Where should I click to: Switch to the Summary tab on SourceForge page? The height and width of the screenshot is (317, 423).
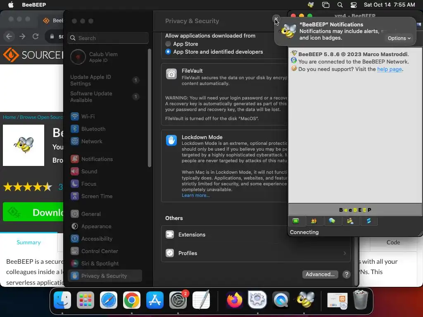point(29,242)
